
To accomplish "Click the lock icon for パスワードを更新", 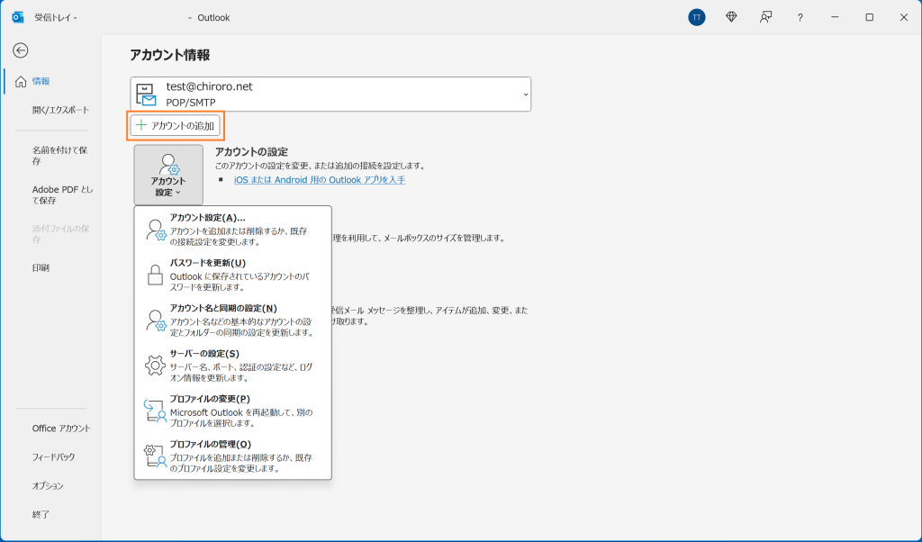I will 155,276.
